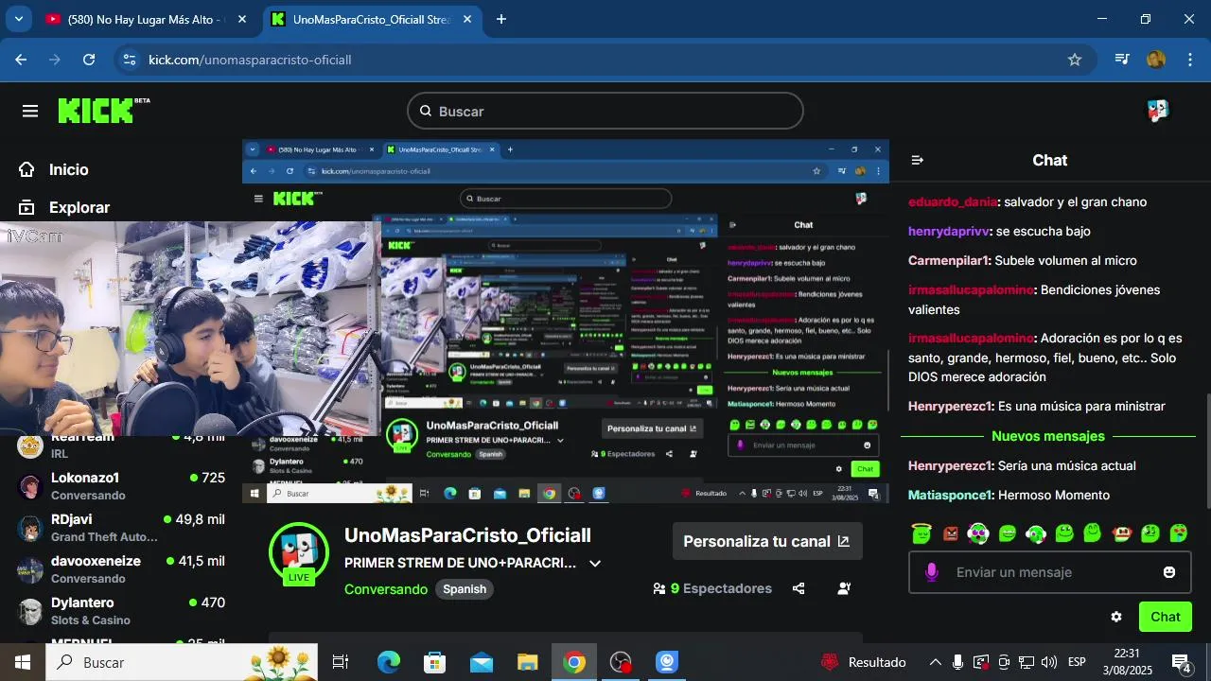Open OBS Studio from taskbar

click(x=621, y=662)
